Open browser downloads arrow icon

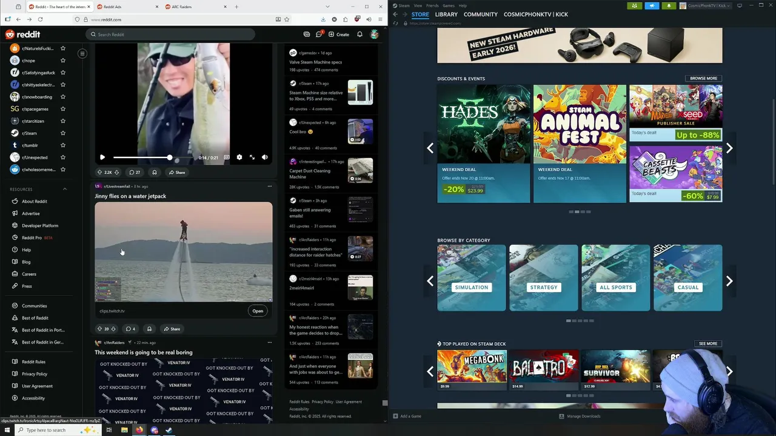[323, 19]
